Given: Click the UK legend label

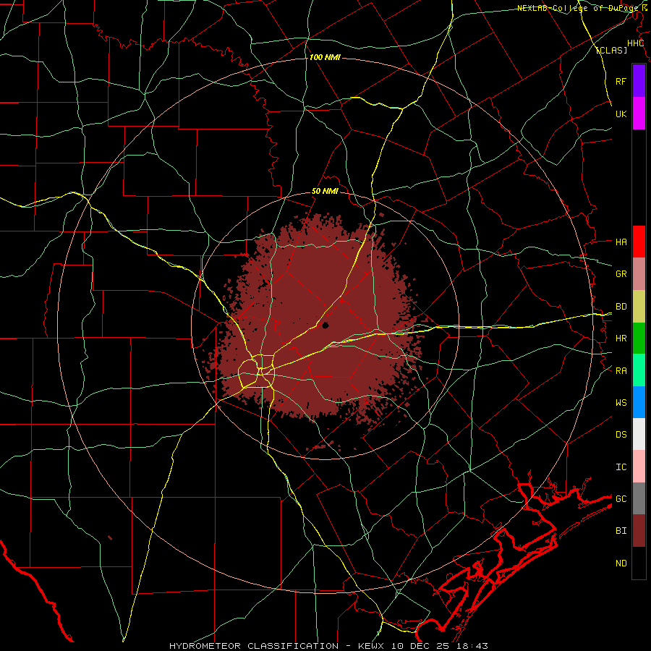Looking at the screenshot, I should coord(621,114).
